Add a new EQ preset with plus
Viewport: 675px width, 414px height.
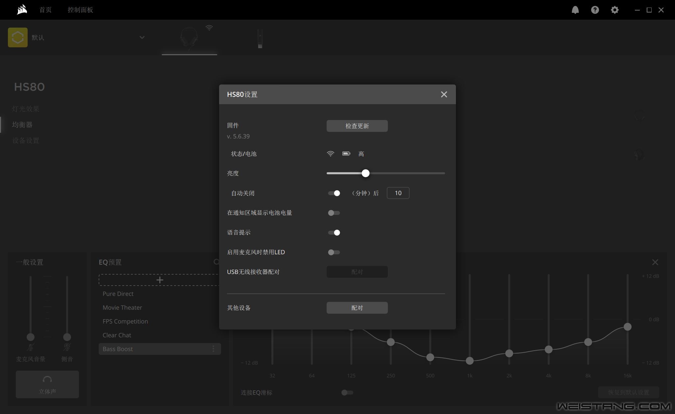[160, 280]
